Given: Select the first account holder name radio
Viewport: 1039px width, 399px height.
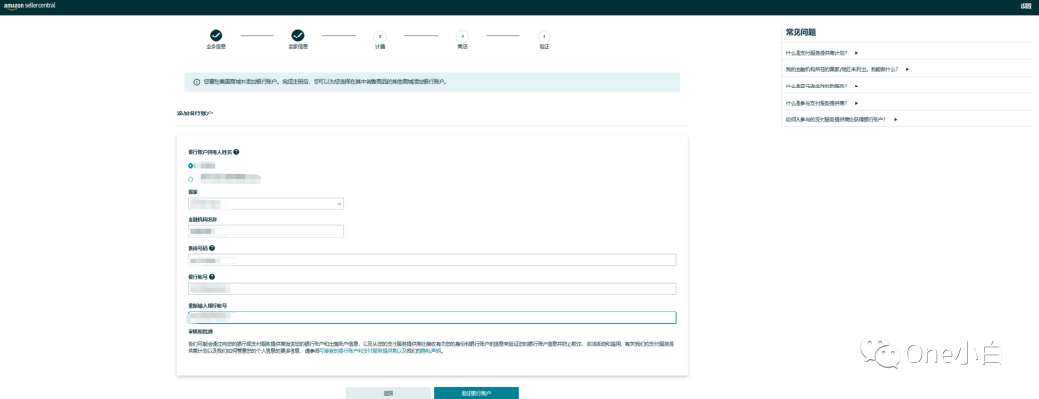Looking at the screenshot, I should 190,166.
